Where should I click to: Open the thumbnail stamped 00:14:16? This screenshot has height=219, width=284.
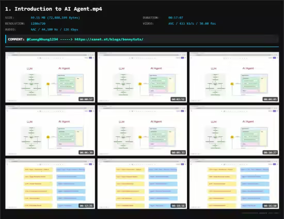click(x=142, y=184)
